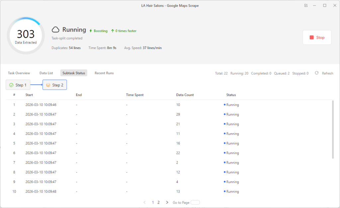Click the Time Spent column header
340x208 pixels.
point(135,95)
